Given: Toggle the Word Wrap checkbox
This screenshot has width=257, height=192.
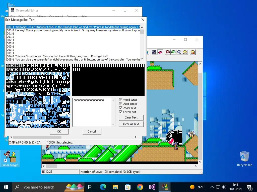Looking at the screenshot, I should pos(120,99).
